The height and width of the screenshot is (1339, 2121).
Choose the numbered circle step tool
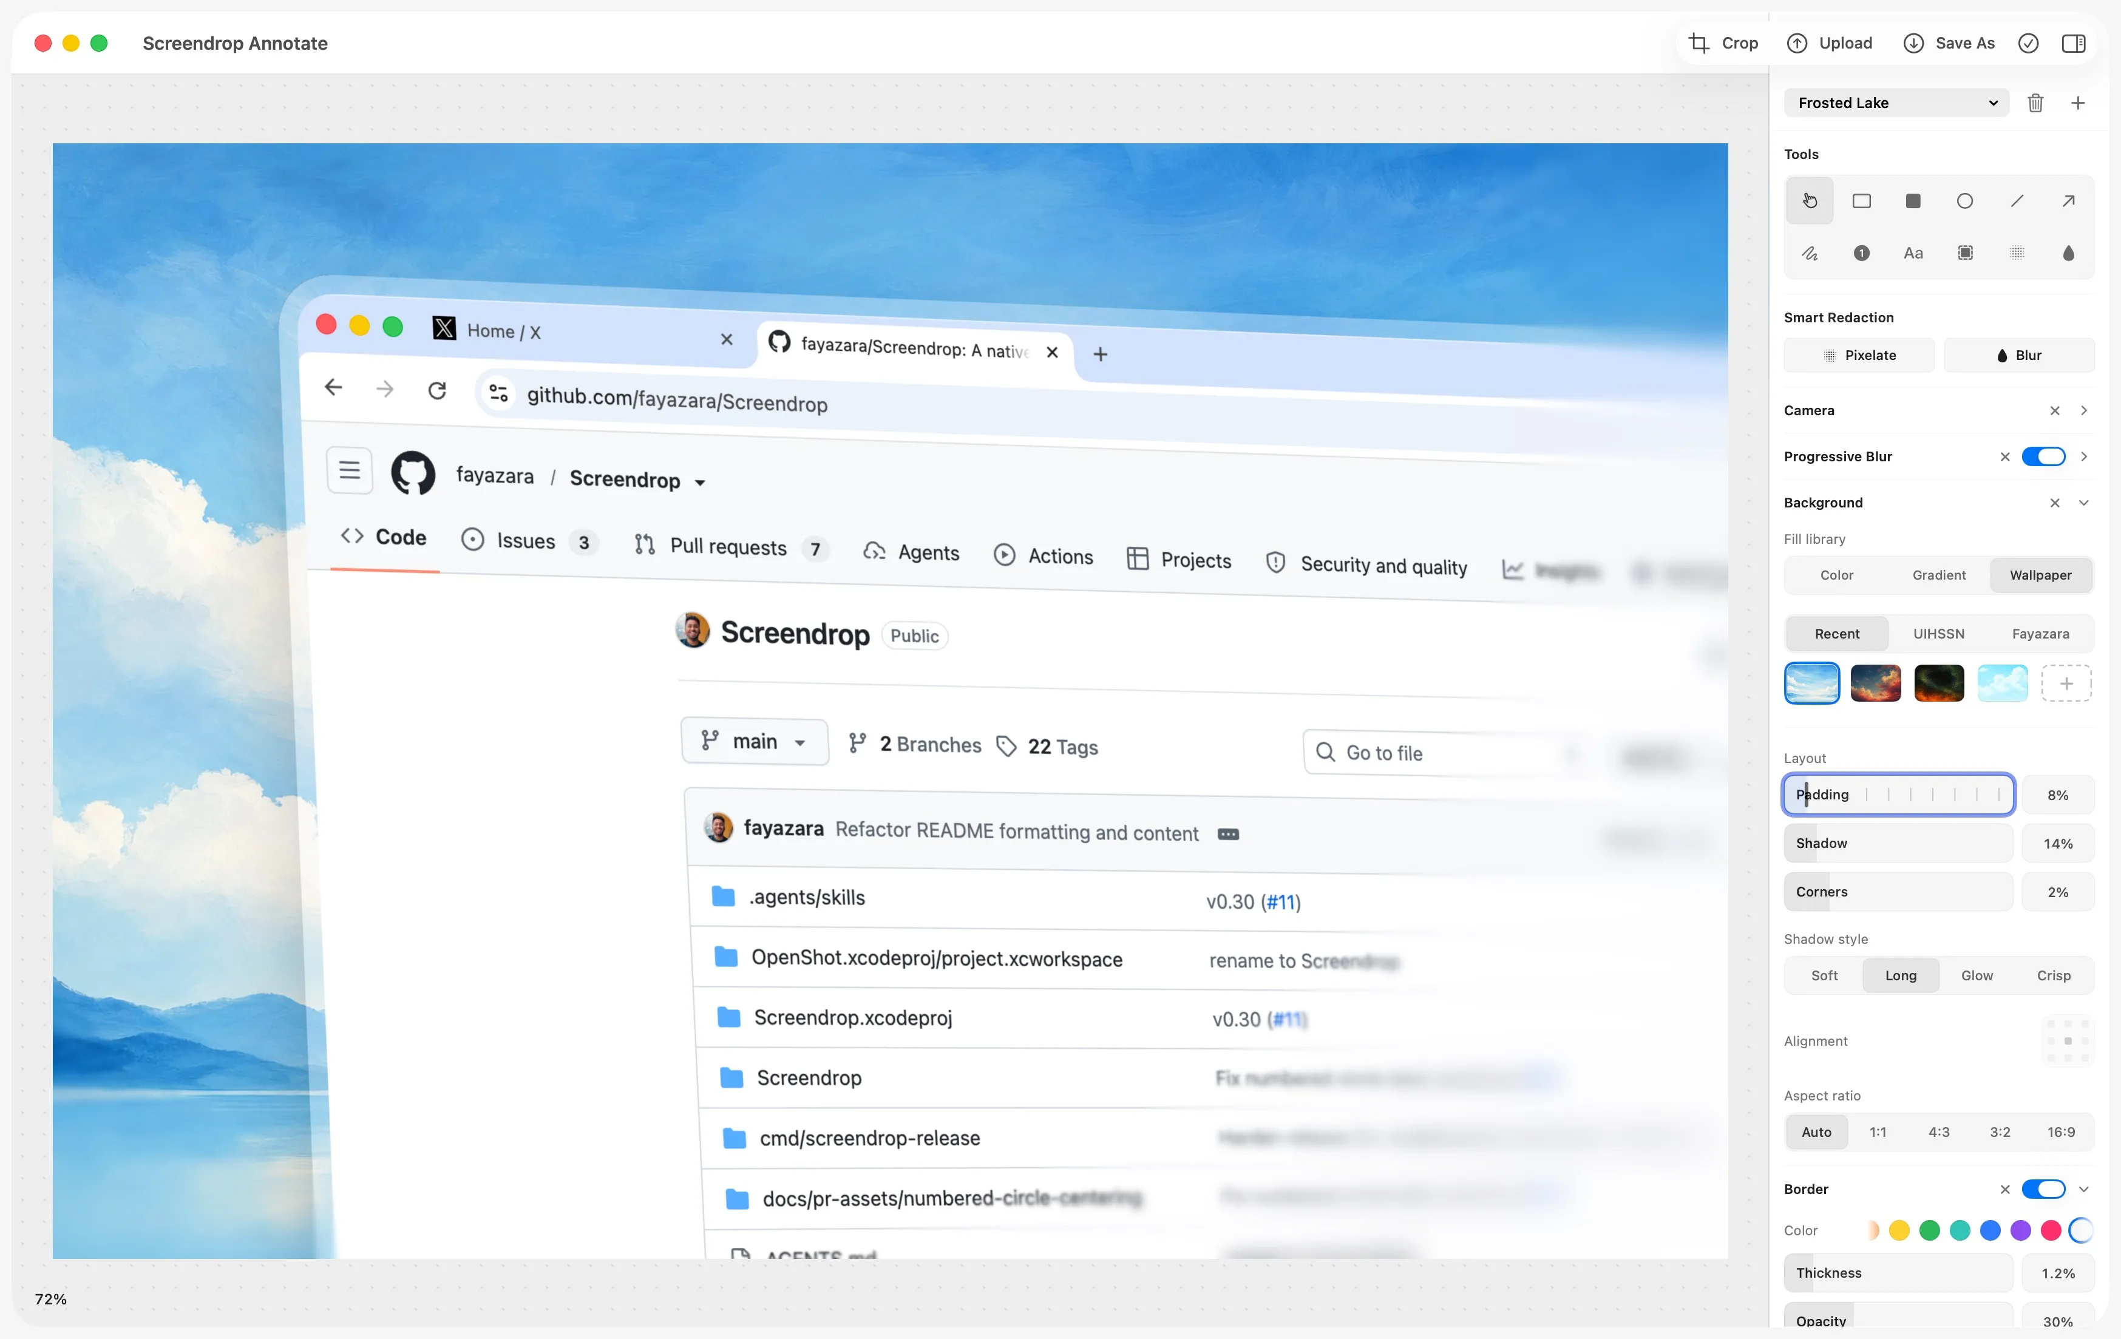[x=1861, y=253]
